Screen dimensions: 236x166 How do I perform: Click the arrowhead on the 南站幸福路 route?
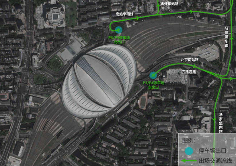coord(138,18)
